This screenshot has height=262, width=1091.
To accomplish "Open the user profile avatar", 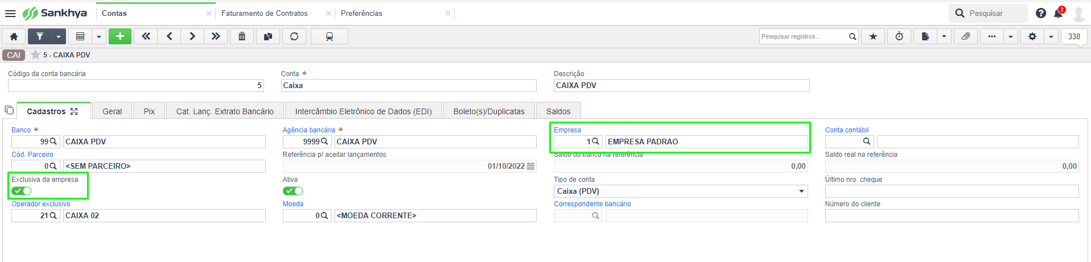I will coord(1078,14).
